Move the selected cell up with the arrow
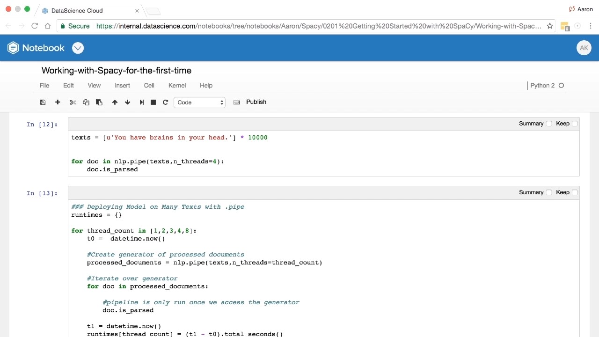The height and width of the screenshot is (337, 599). pyautogui.click(x=115, y=102)
